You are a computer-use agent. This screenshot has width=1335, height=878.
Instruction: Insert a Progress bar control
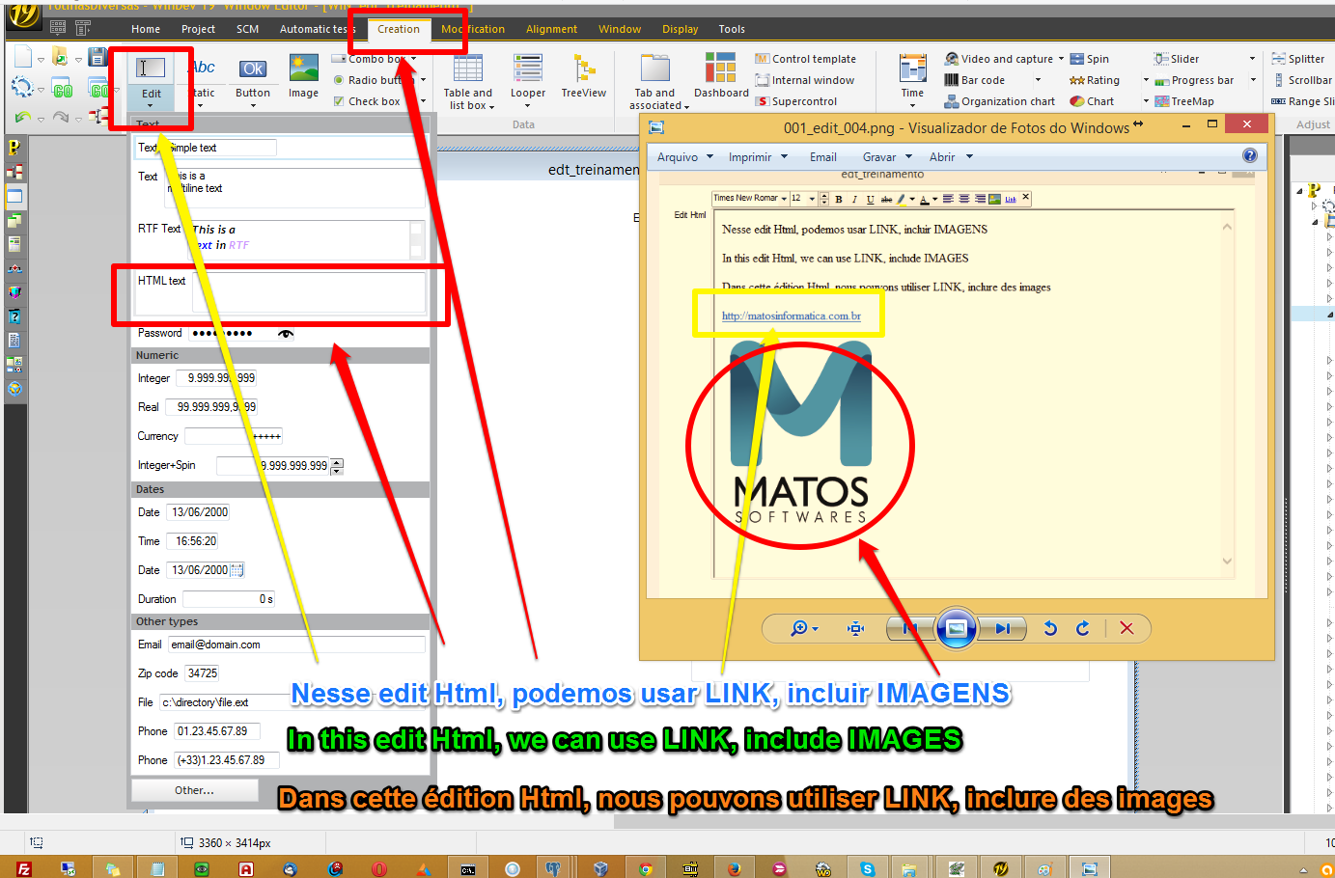(x=1194, y=80)
